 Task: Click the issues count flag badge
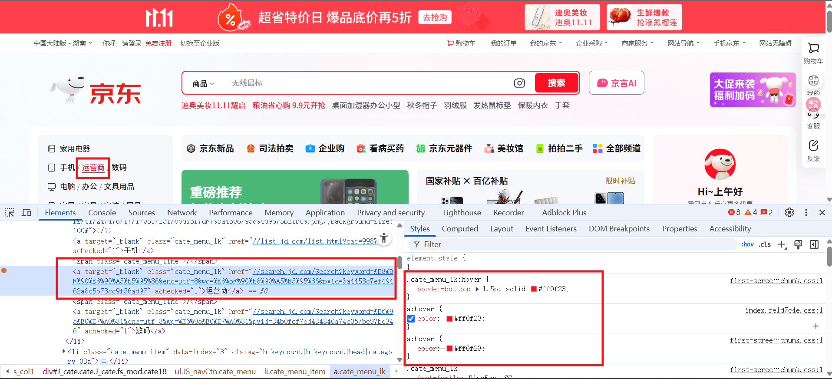point(767,212)
